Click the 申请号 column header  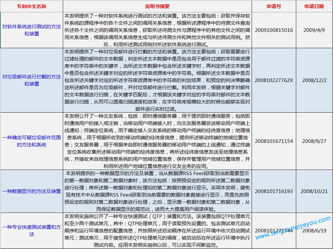(274, 7)
